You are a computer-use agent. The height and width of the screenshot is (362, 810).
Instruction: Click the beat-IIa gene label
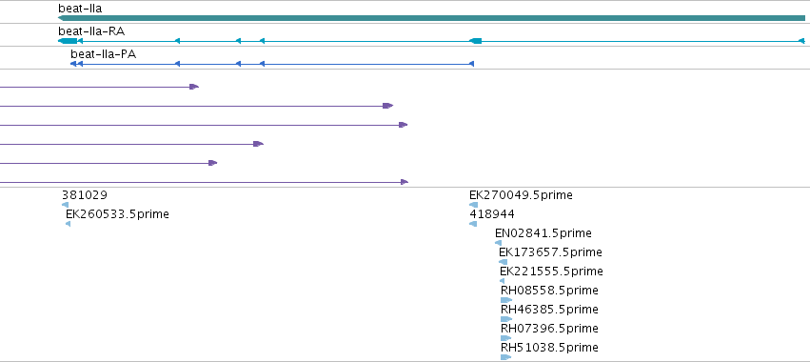[80, 9]
